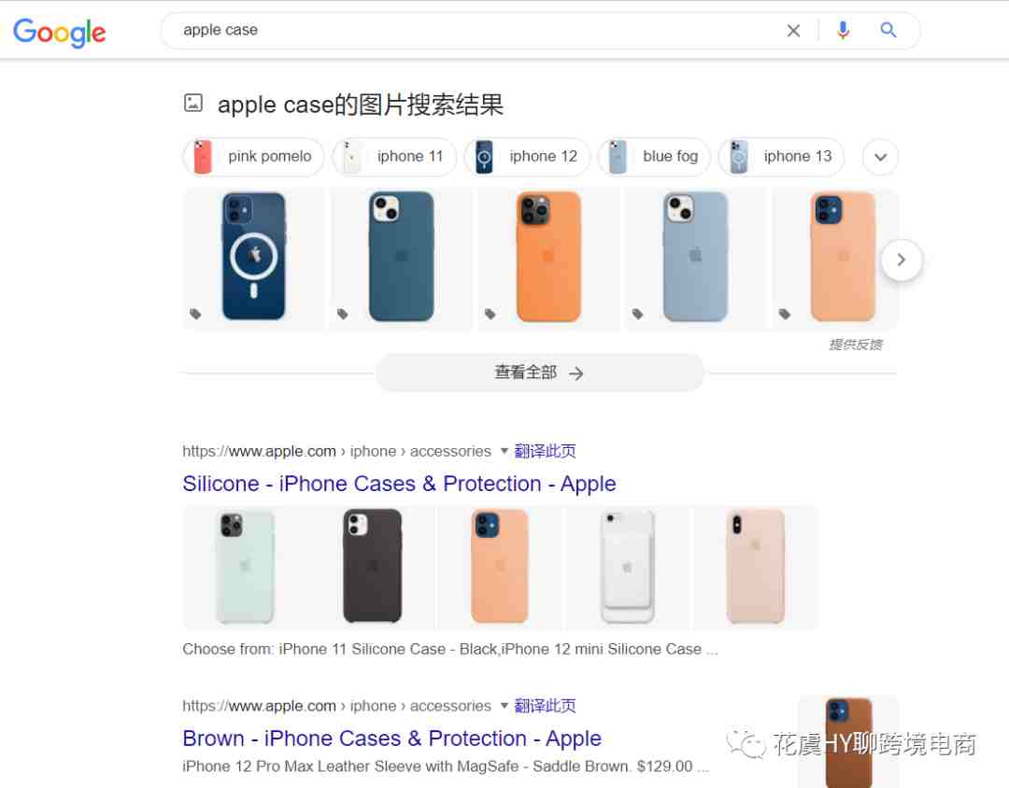
Task: Click first 翻译此页 translate link
Action: (545, 451)
